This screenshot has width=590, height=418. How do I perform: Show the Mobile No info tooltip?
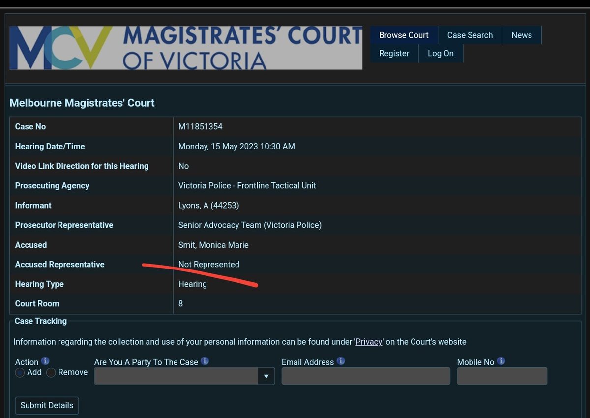click(501, 361)
